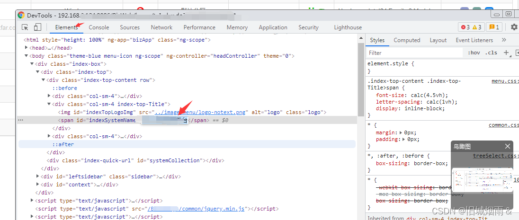Open the Lighthouse tab
519x220 pixels.
pos(348,27)
